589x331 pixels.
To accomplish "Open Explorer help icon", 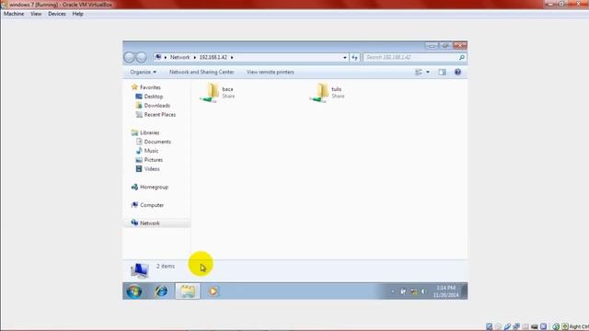I will coord(457,72).
